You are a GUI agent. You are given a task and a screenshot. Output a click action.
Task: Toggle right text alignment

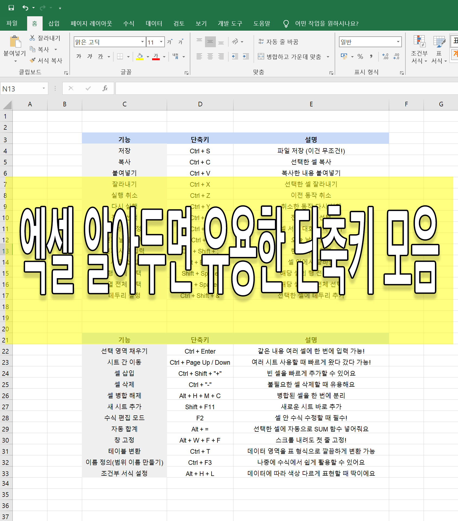pos(221,56)
